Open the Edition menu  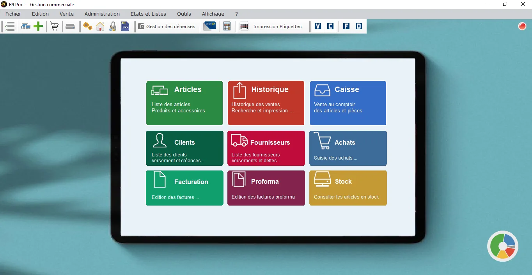click(x=41, y=14)
